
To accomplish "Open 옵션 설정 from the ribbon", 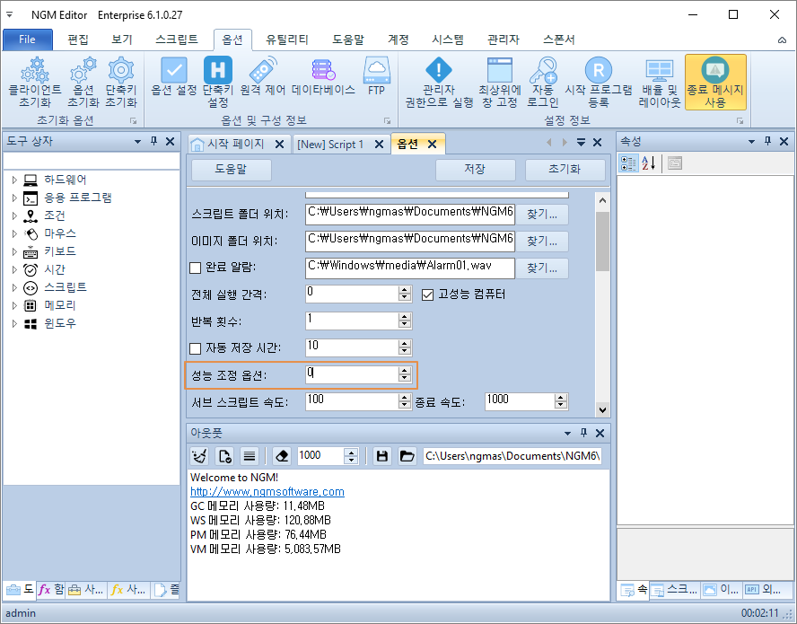I will tap(174, 76).
